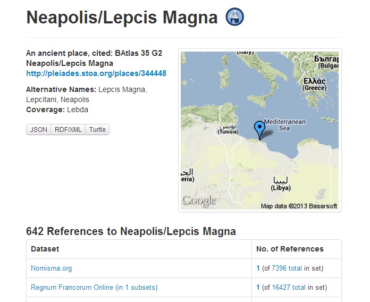Screen dimensions: 370x302
Task: Open Regnum Francorum Online dataset link
Action: [94, 288]
